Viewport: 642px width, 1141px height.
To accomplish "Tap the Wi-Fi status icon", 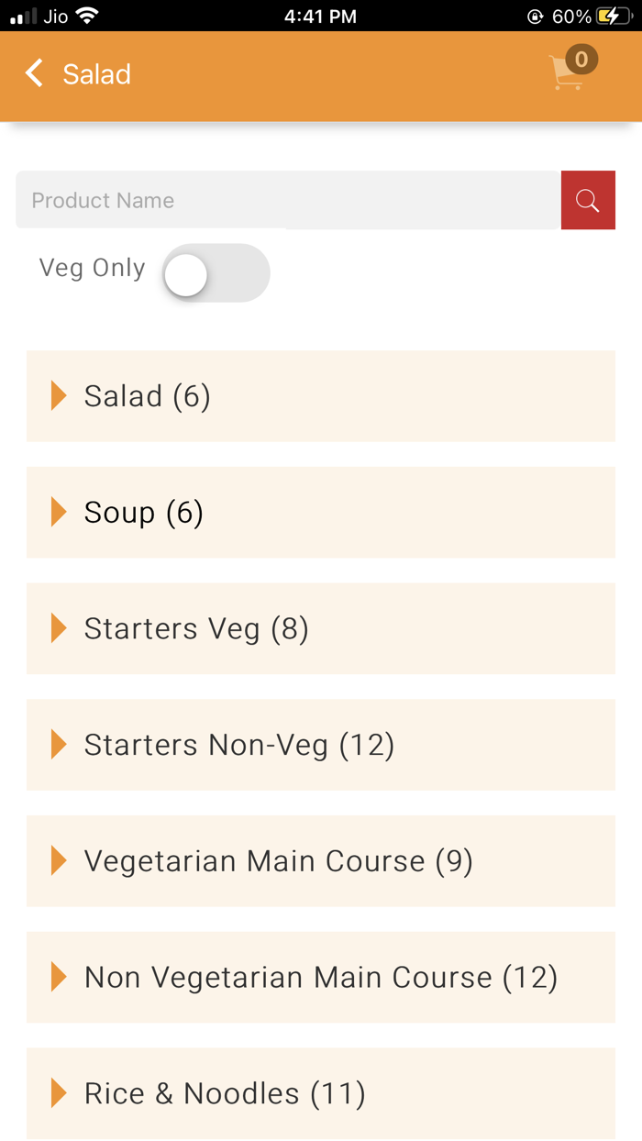I will [x=87, y=16].
